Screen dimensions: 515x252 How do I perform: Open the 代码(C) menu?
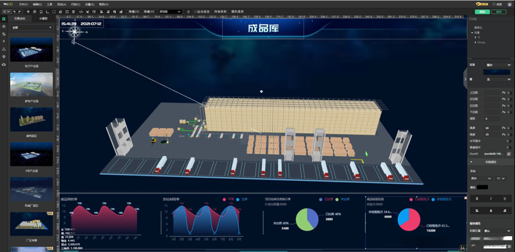click(76, 4)
